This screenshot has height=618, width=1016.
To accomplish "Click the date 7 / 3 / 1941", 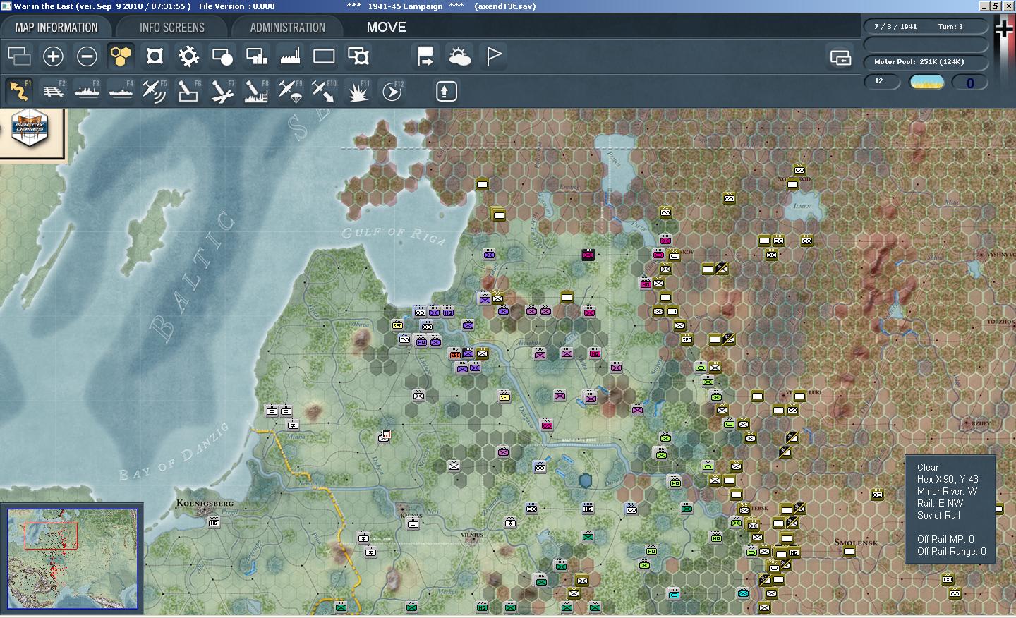I will [x=895, y=27].
